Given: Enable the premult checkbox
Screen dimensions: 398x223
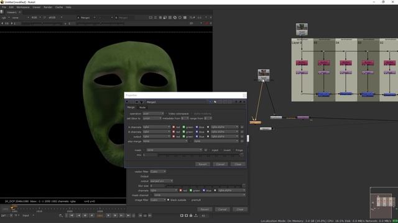Looking at the screenshot, I should point(189,200).
